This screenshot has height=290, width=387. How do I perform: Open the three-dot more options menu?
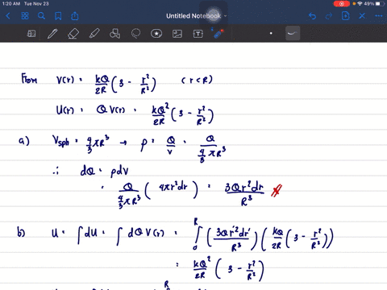[x=379, y=16]
